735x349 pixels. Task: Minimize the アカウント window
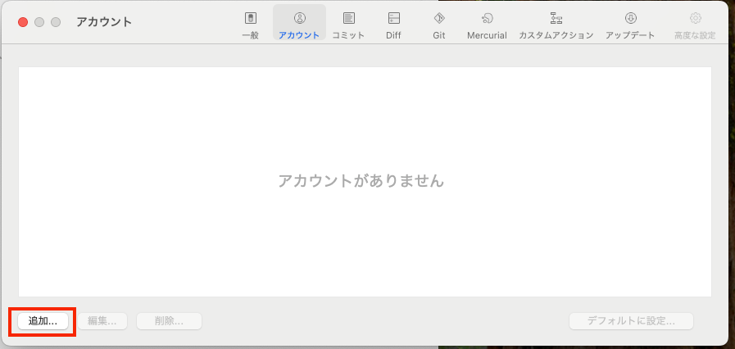(39, 22)
